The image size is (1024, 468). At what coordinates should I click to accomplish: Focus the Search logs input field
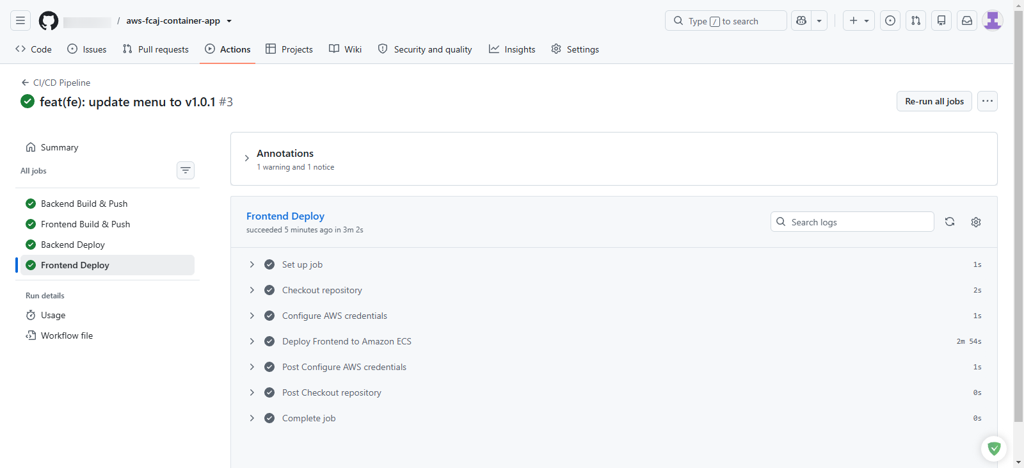(x=852, y=222)
